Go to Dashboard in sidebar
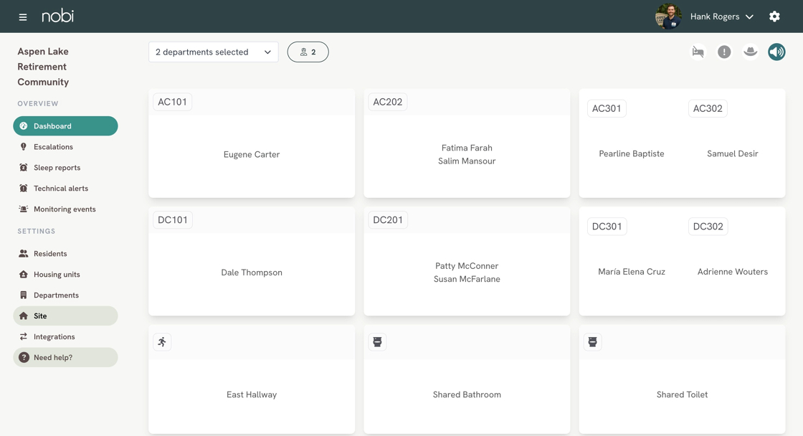The image size is (803, 436). click(x=65, y=126)
